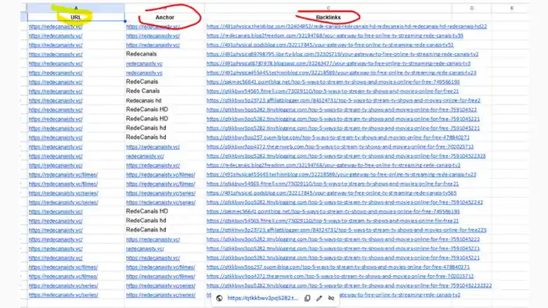The height and width of the screenshot is (308, 548).
Task: Open blog2freedom backlink ending in tv38
Action: (335, 36)
